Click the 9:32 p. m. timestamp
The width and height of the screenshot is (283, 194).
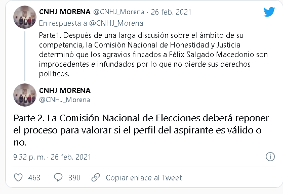point(29,157)
